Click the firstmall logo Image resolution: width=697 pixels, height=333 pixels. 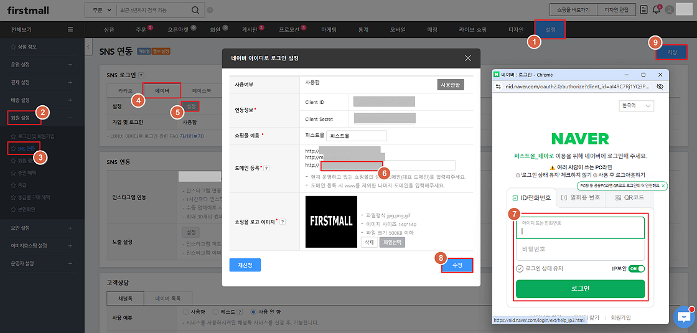pyautogui.click(x=28, y=10)
